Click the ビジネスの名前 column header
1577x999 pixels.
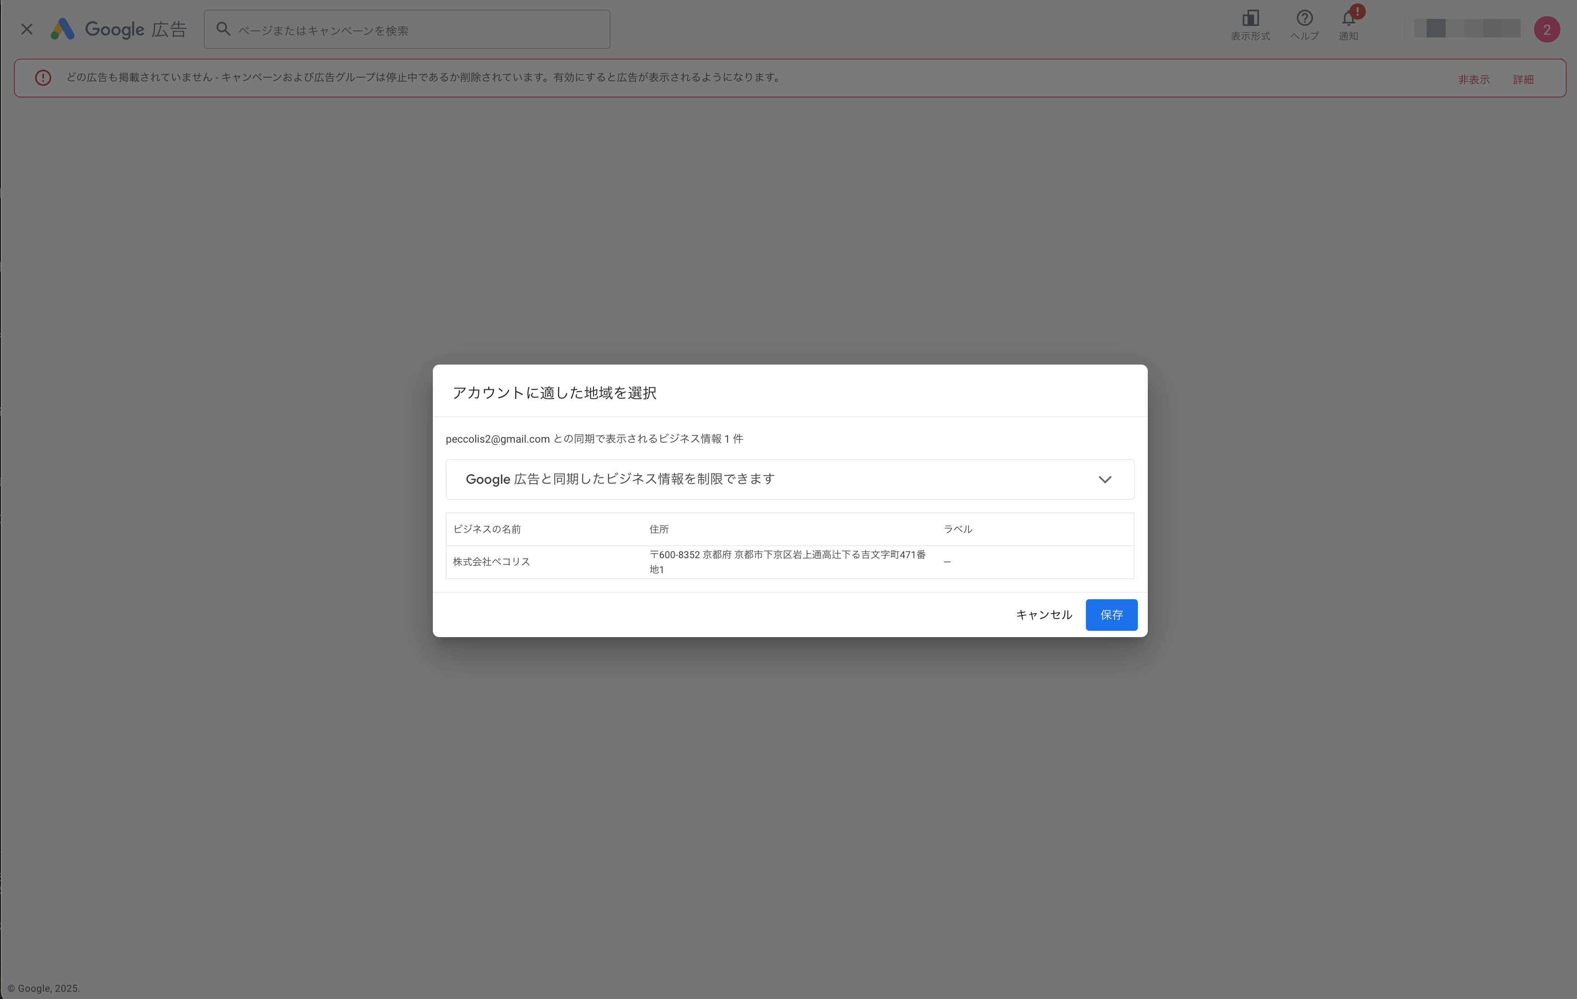coord(487,529)
